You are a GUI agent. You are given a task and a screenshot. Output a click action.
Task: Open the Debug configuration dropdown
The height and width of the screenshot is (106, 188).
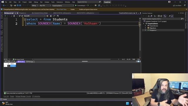click(35, 6)
